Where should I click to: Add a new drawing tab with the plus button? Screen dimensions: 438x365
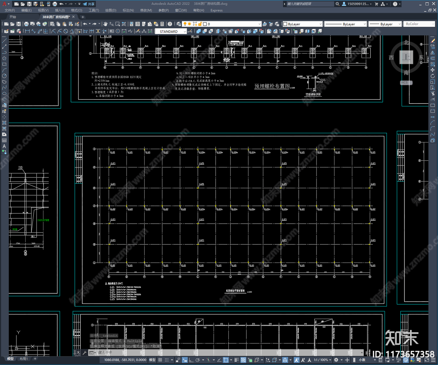point(83,17)
